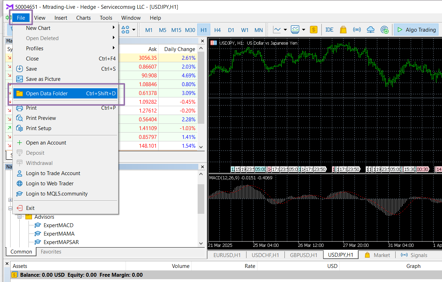
Task: Click the ExpertMACD advisor icon
Action: pyautogui.click(x=38, y=225)
